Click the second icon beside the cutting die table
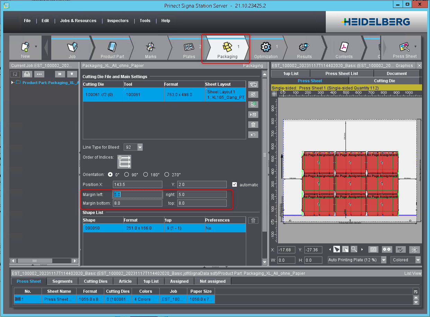 [253, 94]
